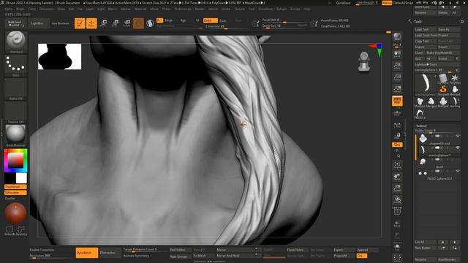
Task: Open the Dots stroke selector
Action: (16, 64)
